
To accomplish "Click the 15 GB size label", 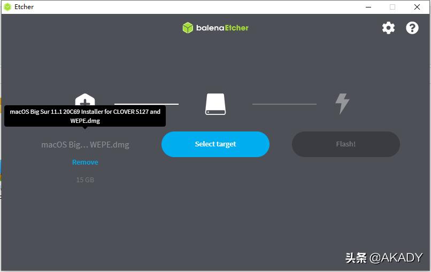I will 85,180.
